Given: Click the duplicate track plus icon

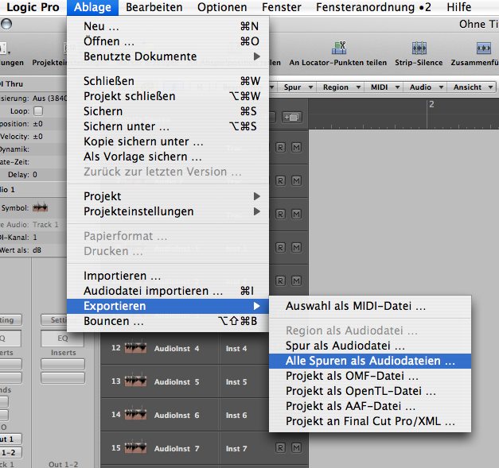Looking at the screenshot, I should (x=291, y=118).
